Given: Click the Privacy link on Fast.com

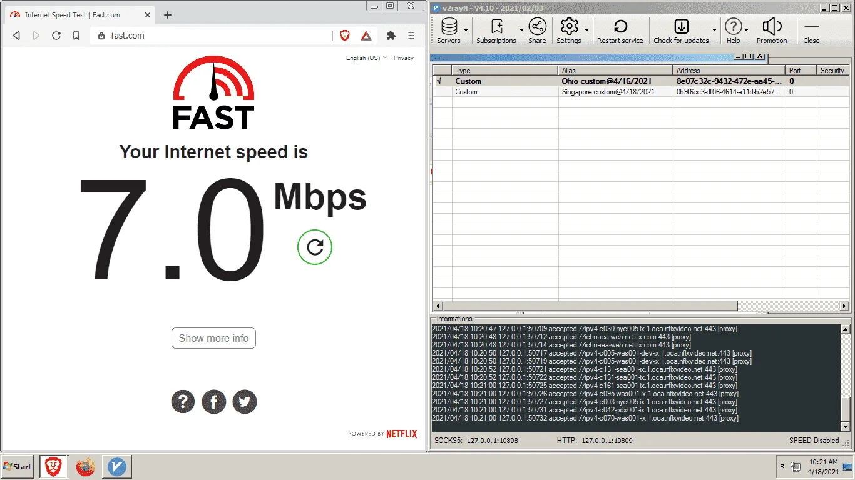Looking at the screenshot, I should [404, 57].
